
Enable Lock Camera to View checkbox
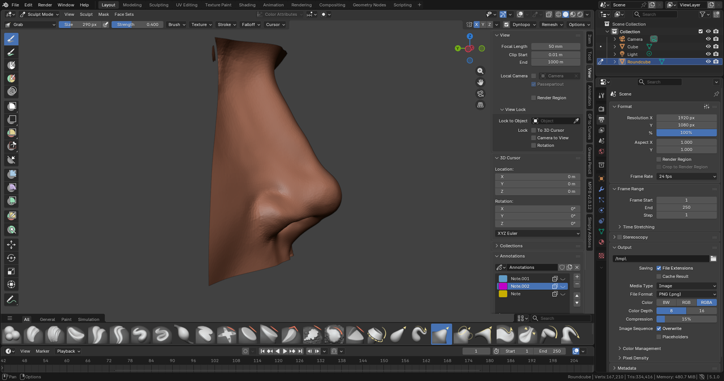pyautogui.click(x=533, y=138)
